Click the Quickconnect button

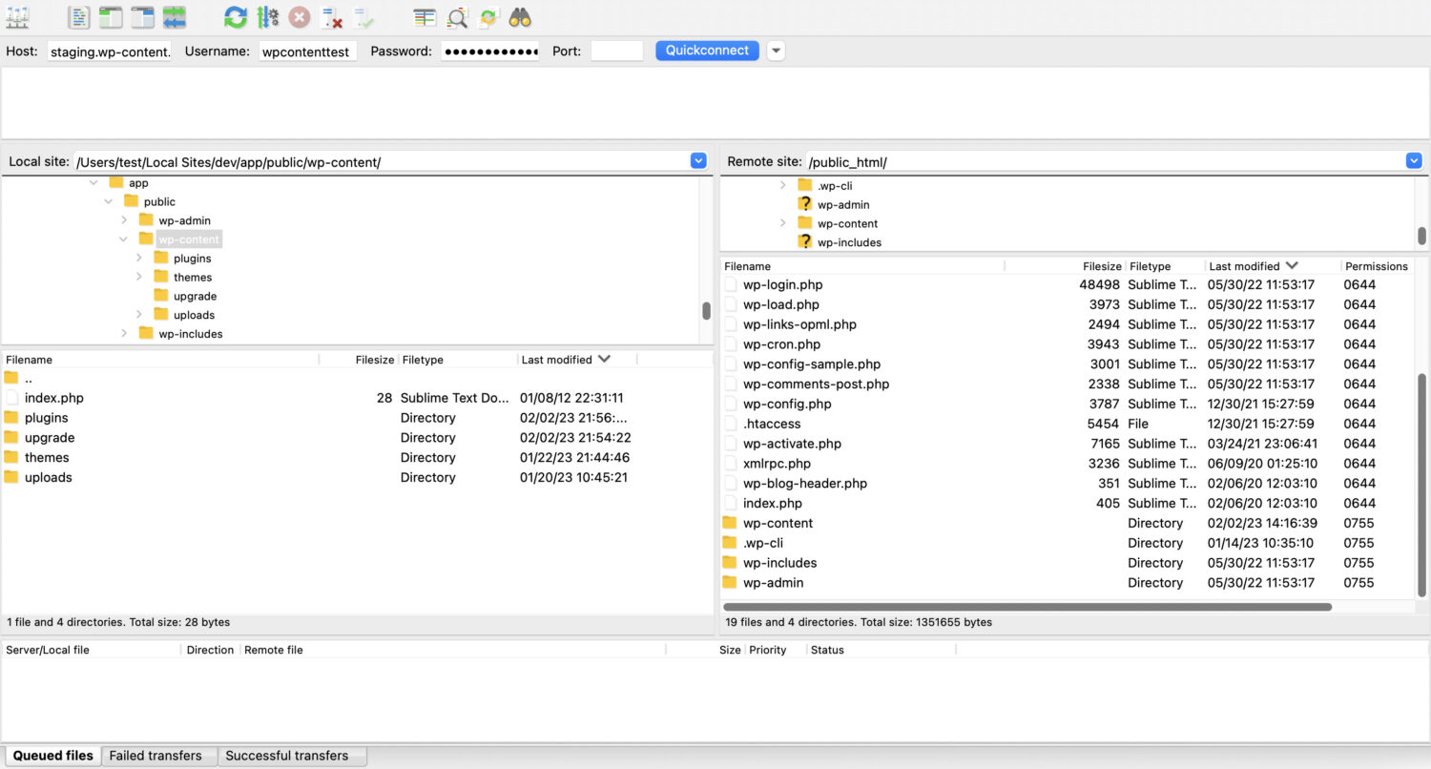[x=707, y=51]
